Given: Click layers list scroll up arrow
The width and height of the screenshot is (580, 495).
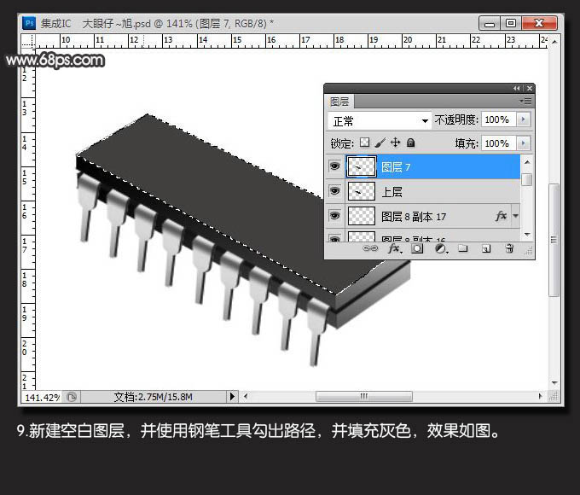Looking at the screenshot, I should point(527,162).
